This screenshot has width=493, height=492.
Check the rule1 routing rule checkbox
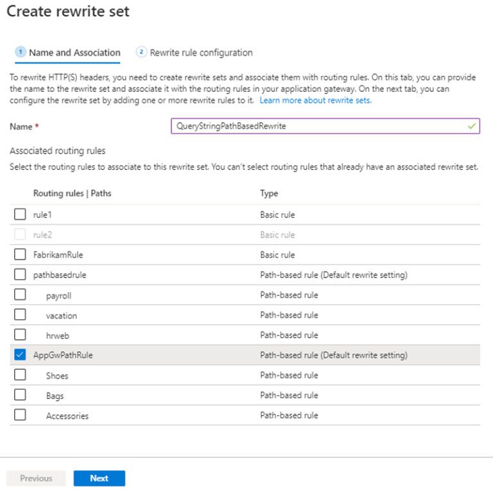click(x=20, y=215)
